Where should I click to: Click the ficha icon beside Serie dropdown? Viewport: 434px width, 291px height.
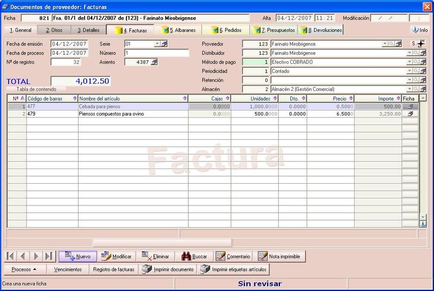[x=164, y=44]
